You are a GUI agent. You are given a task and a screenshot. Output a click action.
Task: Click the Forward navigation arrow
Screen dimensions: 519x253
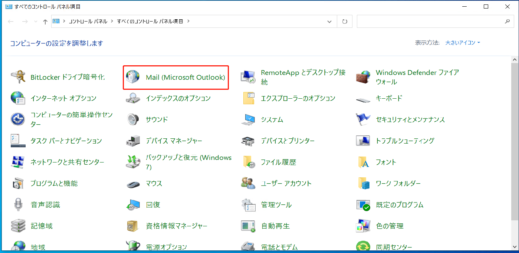click(25, 22)
